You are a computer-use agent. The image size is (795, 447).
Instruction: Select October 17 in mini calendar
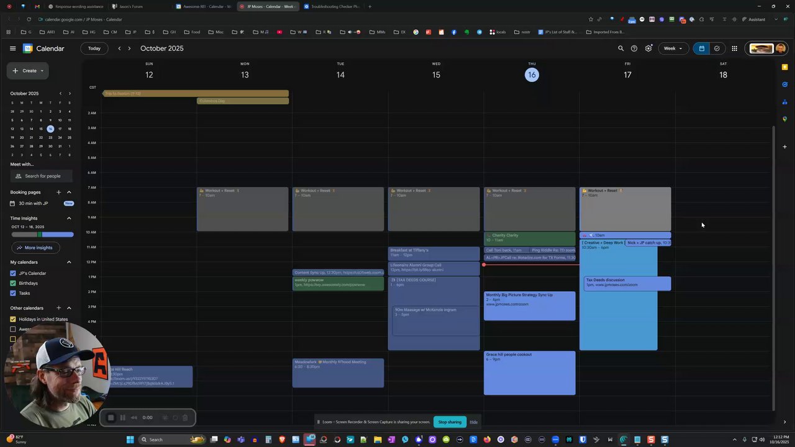click(x=60, y=129)
